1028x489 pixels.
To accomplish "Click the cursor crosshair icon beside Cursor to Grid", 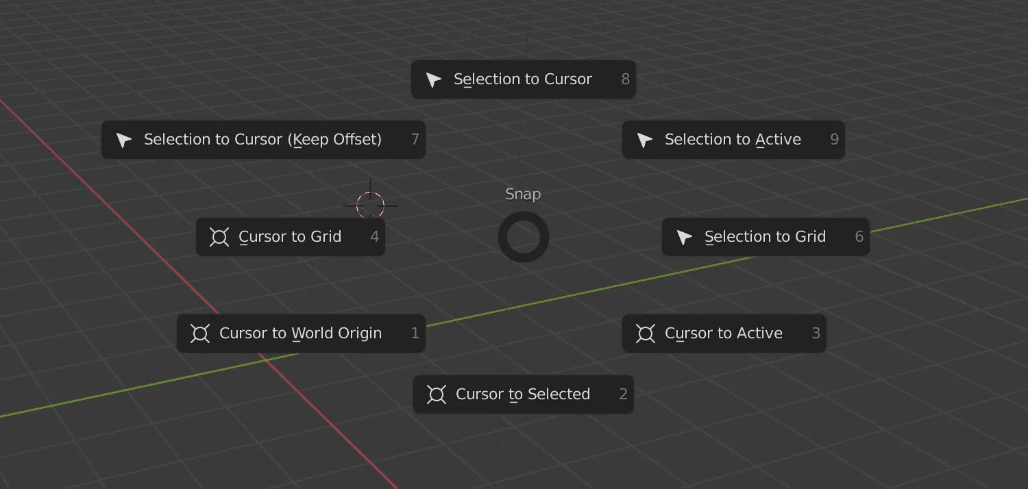I will coord(219,237).
